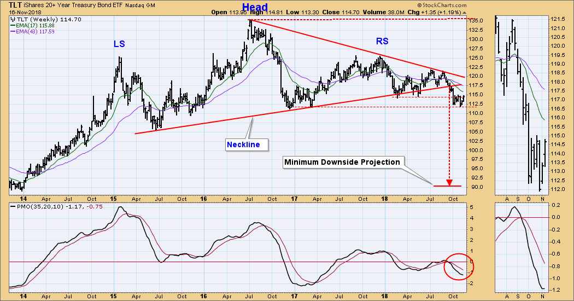Click the 130.0 price axis label
574x301 pixels.
pyautogui.click(x=477, y=39)
